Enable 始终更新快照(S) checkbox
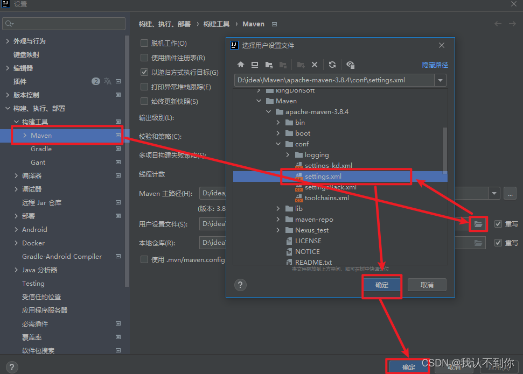Screen dimensions: 523x374 pyautogui.click(x=144, y=101)
